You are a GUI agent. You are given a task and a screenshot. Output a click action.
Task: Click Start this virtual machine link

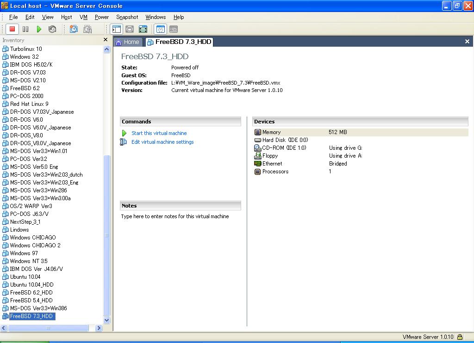tap(159, 133)
